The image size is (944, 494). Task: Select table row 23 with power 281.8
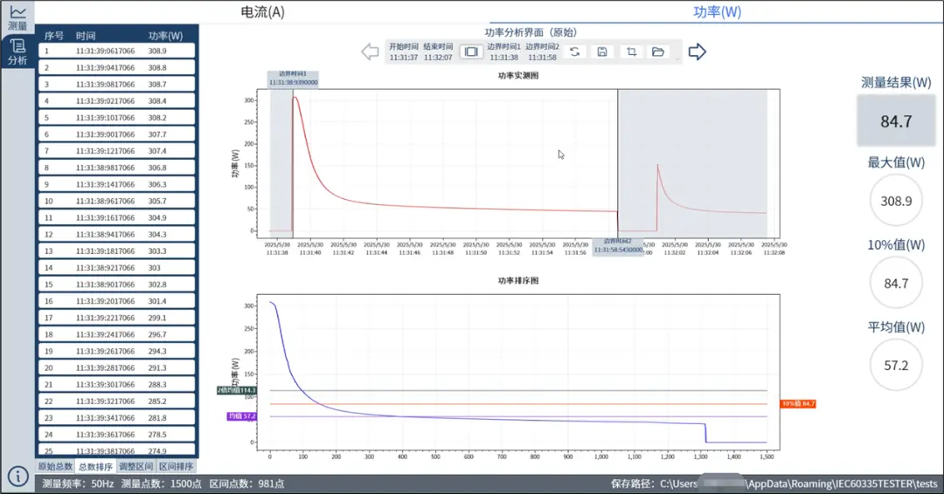[117, 418]
